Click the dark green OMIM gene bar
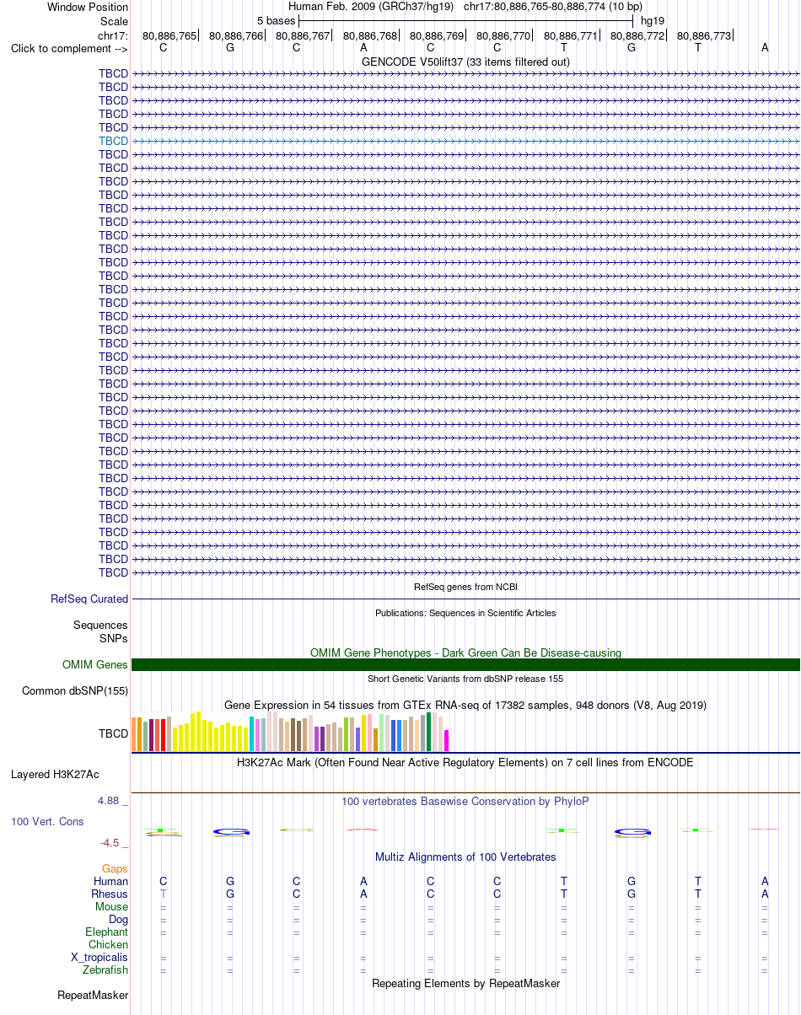Viewport: 801px width, 1015px height. click(x=465, y=665)
